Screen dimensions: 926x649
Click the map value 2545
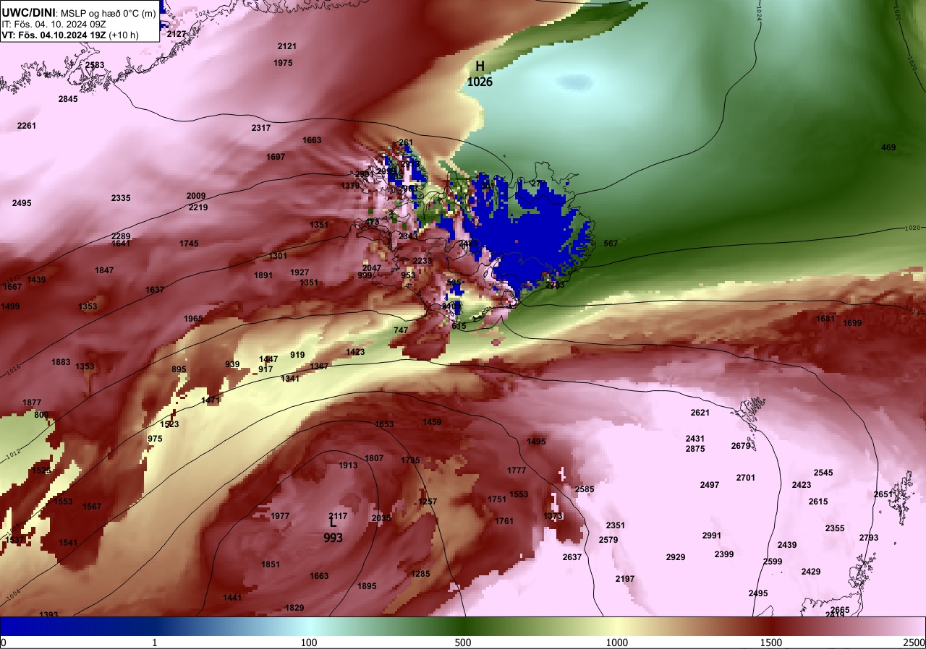(x=823, y=473)
